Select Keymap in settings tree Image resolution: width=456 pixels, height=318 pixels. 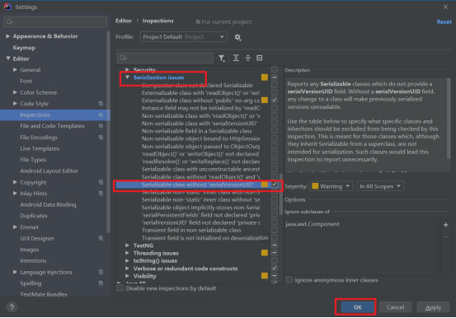[24, 48]
